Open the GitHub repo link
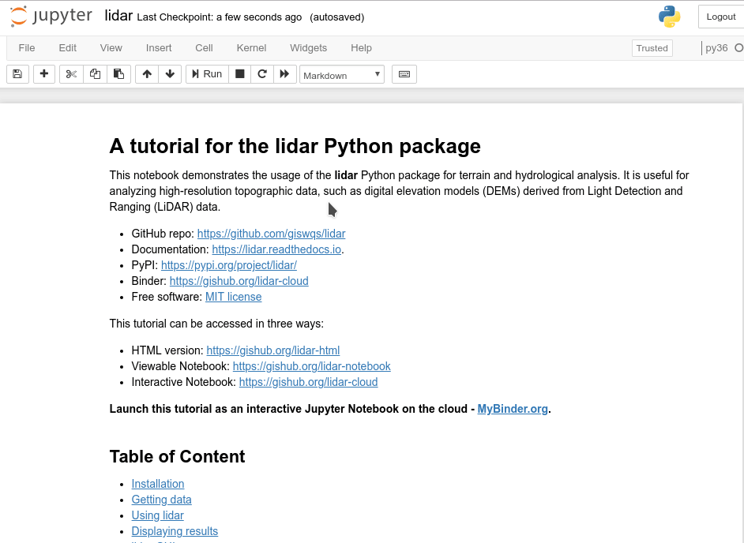744x543 pixels. 272,234
